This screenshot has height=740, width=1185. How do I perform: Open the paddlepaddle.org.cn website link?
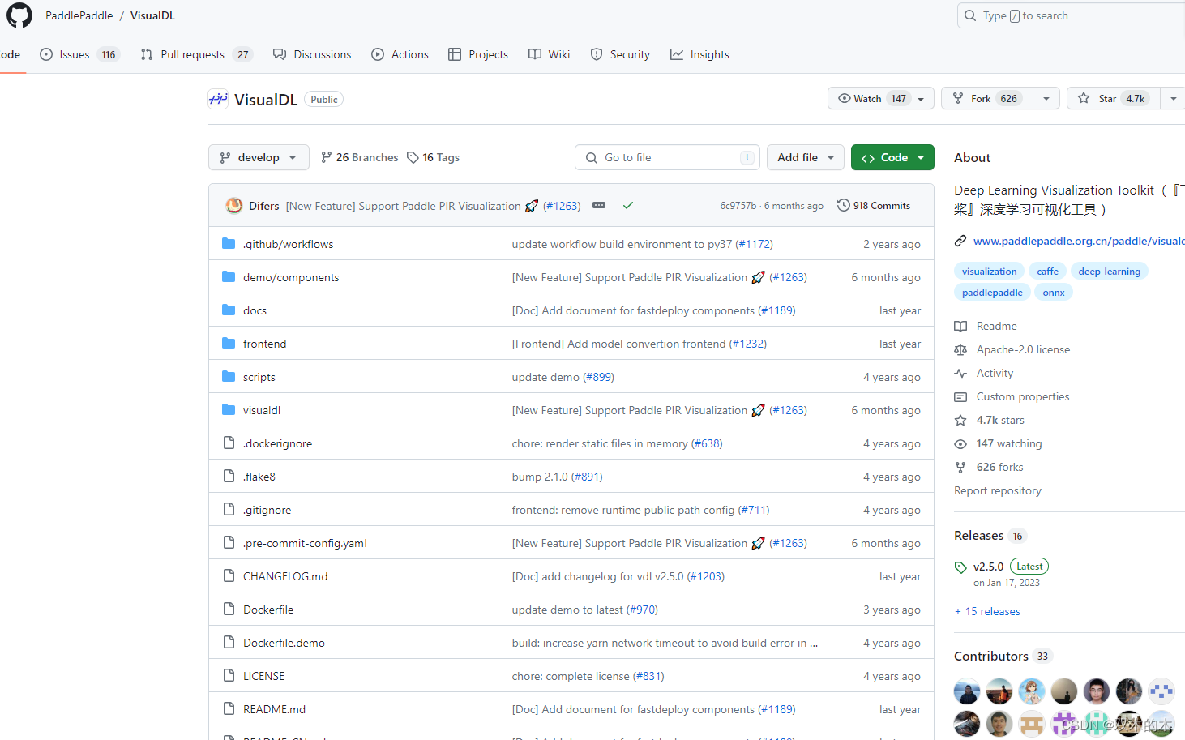click(1079, 241)
